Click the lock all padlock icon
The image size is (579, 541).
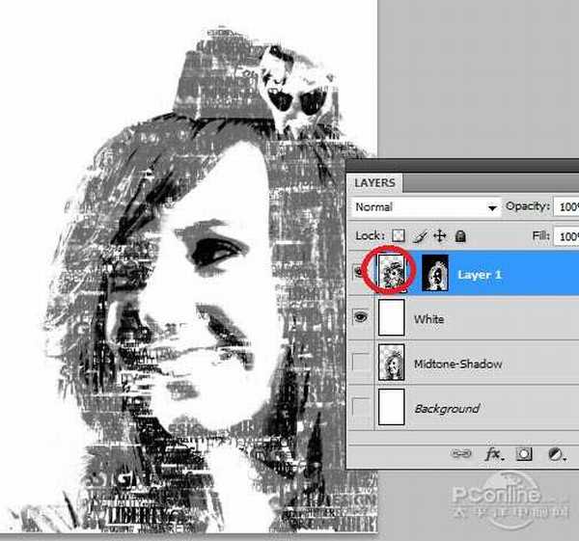(460, 235)
